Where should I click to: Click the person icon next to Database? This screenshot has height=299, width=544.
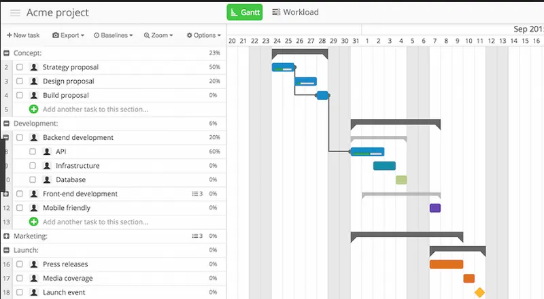47,179
